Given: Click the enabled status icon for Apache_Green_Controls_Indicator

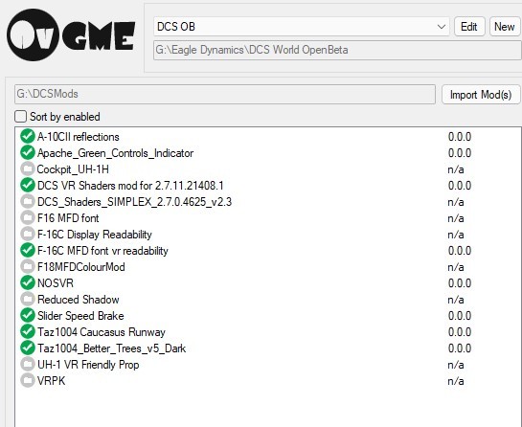Looking at the screenshot, I should (x=28, y=153).
